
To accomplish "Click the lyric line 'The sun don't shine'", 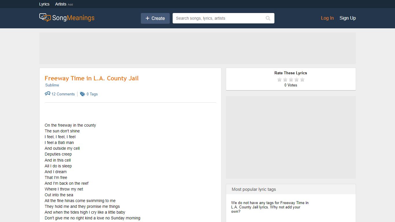I will pyautogui.click(x=62, y=131).
